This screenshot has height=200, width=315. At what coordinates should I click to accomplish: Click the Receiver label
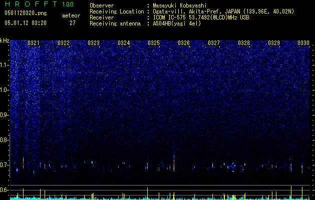pyautogui.click(x=102, y=17)
